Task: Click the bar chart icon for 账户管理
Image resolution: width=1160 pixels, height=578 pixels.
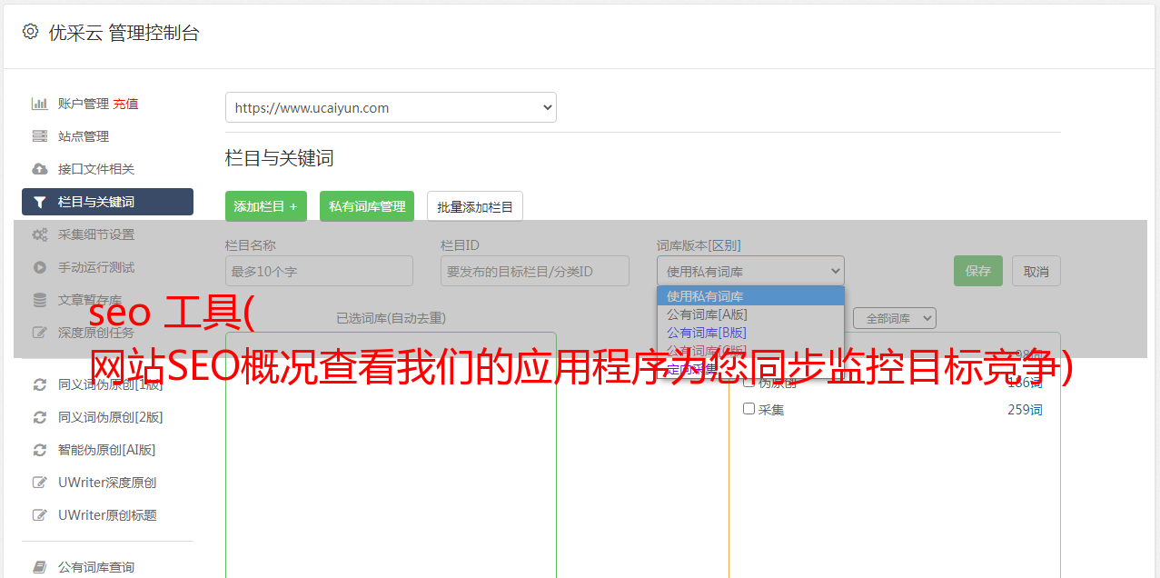Action: coord(40,104)
